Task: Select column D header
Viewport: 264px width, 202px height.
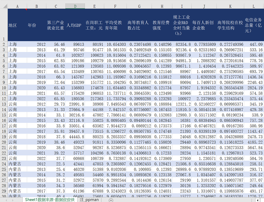Action: point(75,6)
